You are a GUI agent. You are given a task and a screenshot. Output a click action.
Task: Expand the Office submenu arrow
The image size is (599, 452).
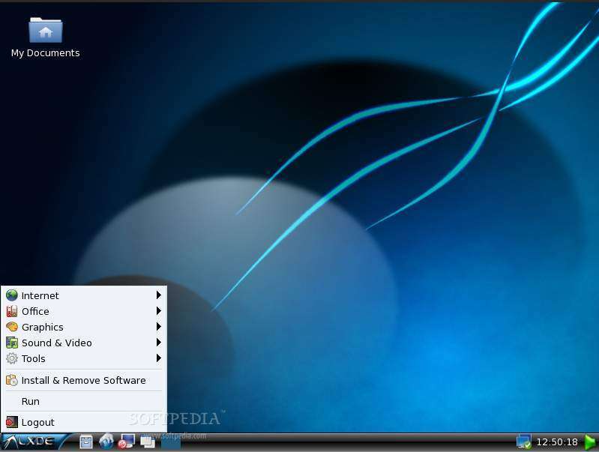[159, 311]
